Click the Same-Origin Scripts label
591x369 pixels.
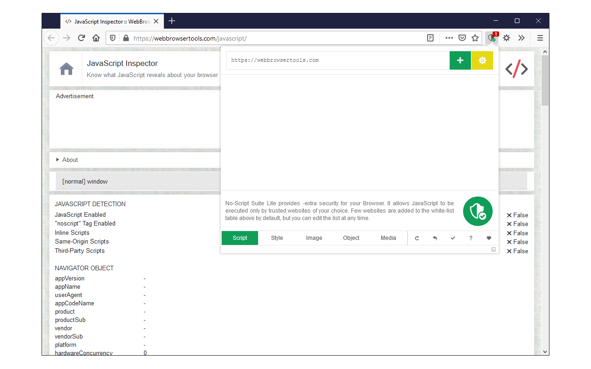point(82,241)
